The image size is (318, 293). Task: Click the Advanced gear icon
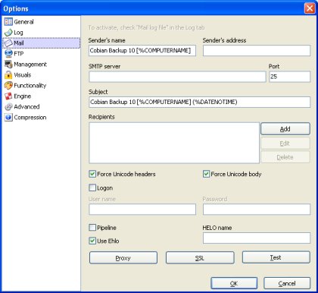(x=8, y=107)
